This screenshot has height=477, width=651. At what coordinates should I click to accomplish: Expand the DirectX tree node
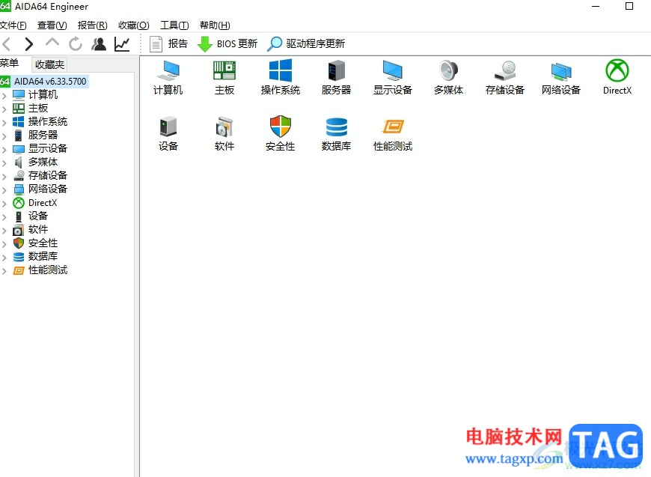tap(4, 204)
